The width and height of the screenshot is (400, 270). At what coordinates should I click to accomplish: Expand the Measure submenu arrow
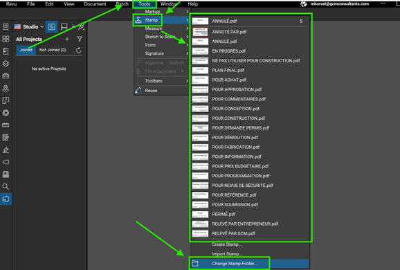tap(188, 28)
